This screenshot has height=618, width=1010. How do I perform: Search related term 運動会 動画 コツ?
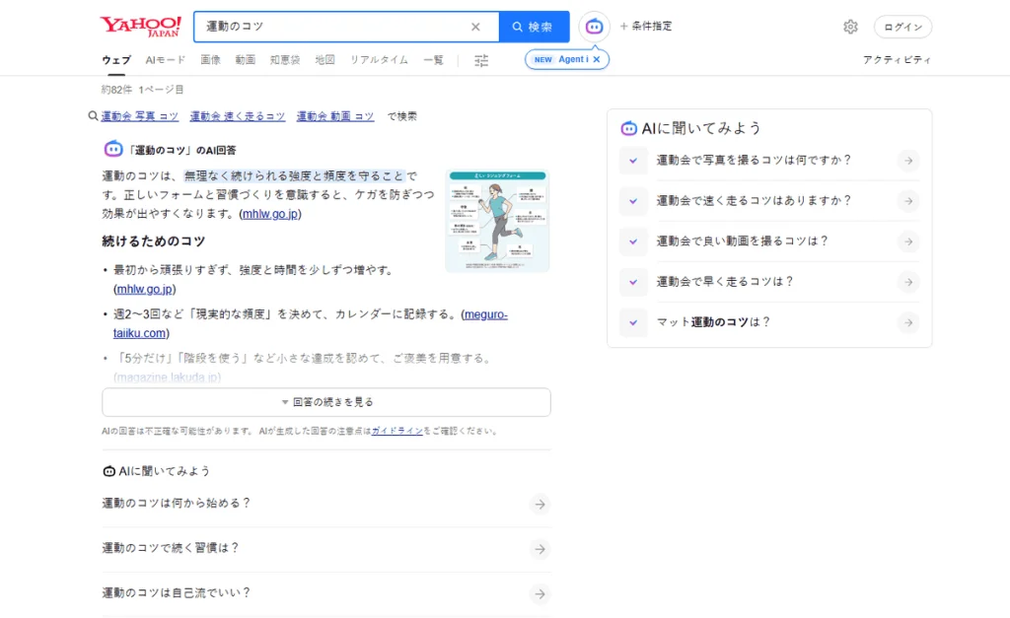coord(335,116)
